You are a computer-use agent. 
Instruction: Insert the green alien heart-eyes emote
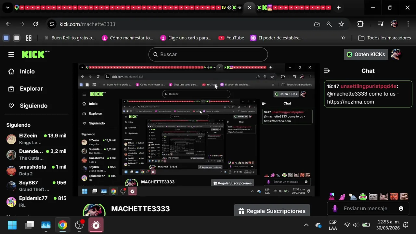(x=363, y=197)
